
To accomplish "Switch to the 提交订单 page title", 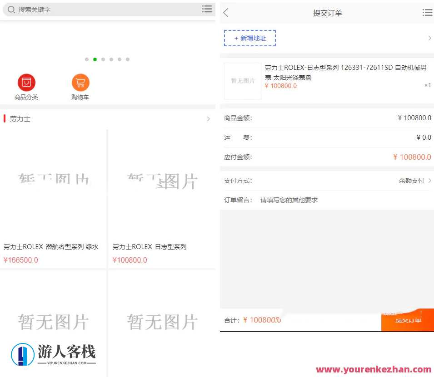I will pos(328,13).
